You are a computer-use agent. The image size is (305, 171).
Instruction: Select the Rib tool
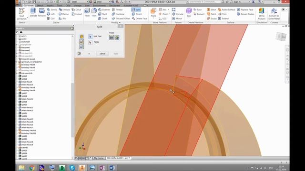point(62,19)
